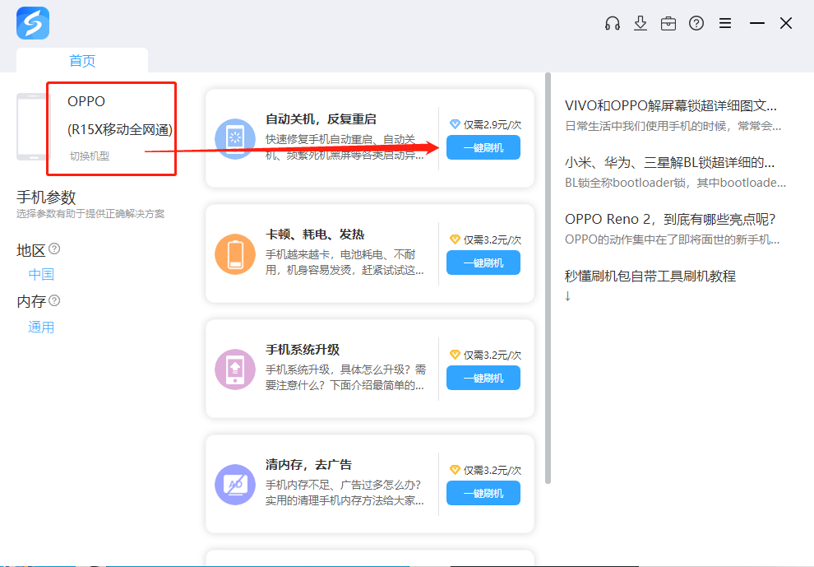Click description 手机内存不足、广告过多怎么办?
This screenshot has width=814, height=567.
point(345,492)
